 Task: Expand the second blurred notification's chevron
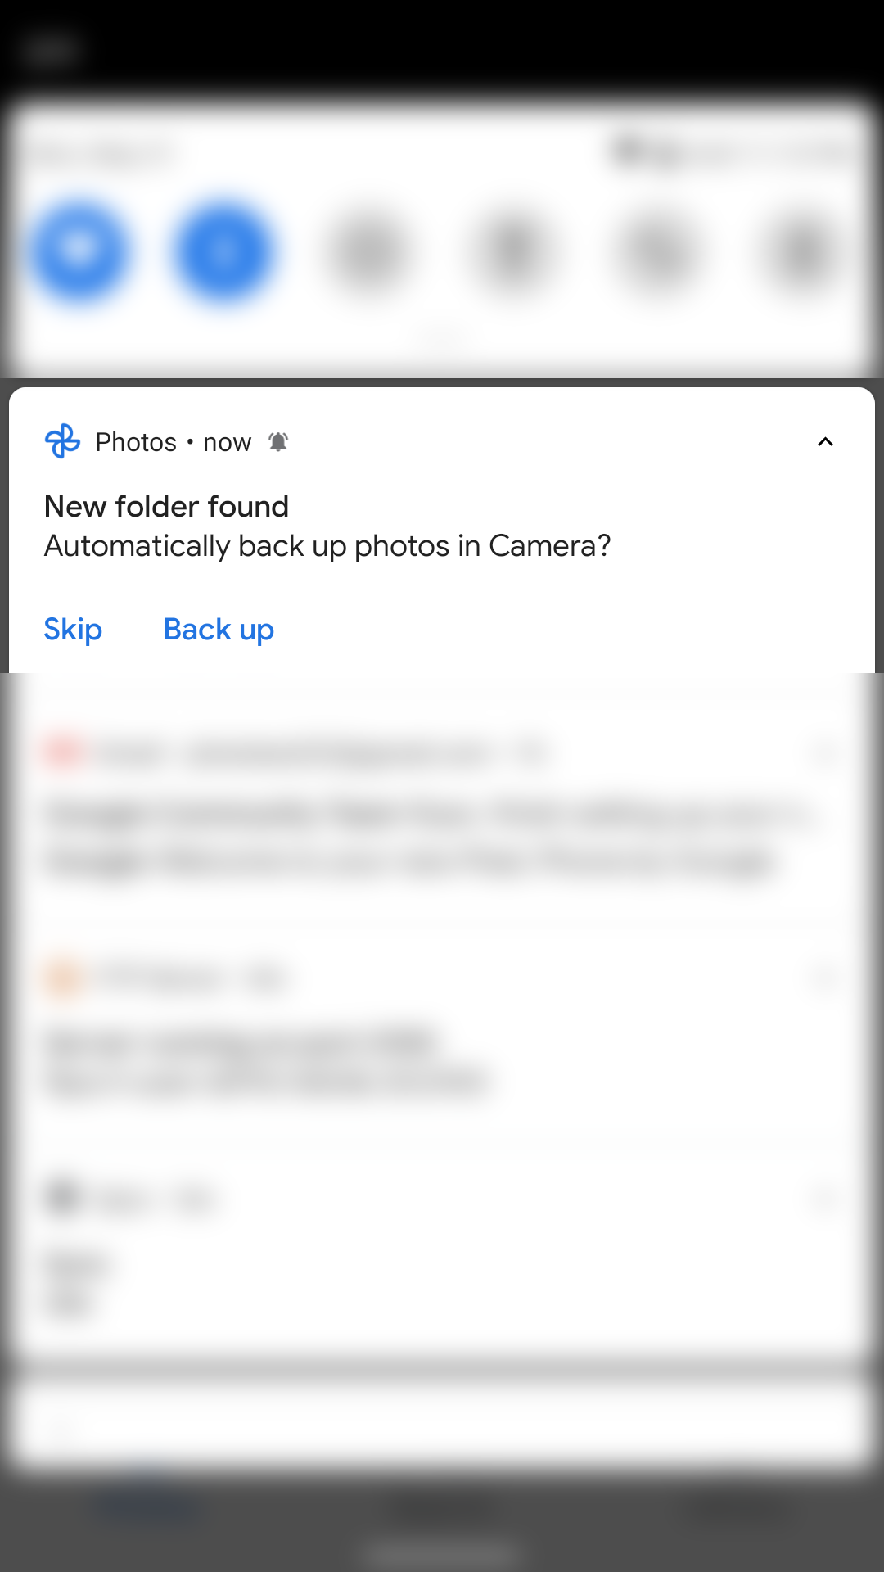point(826,977)
